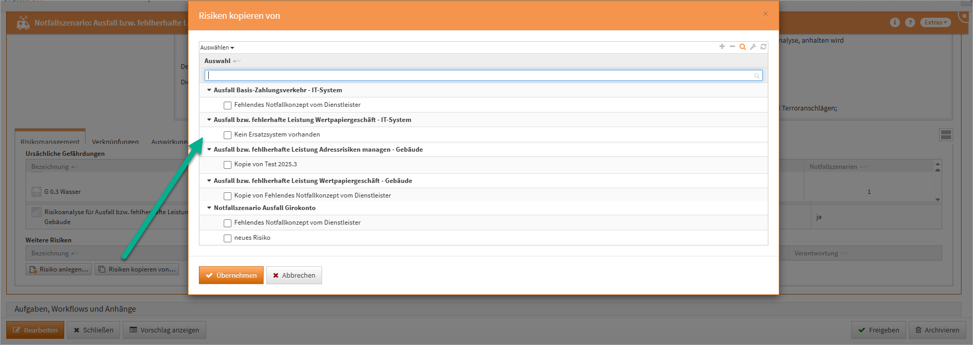Close the 'Risiken kopieren von' dialog with X

pos(765,14)
